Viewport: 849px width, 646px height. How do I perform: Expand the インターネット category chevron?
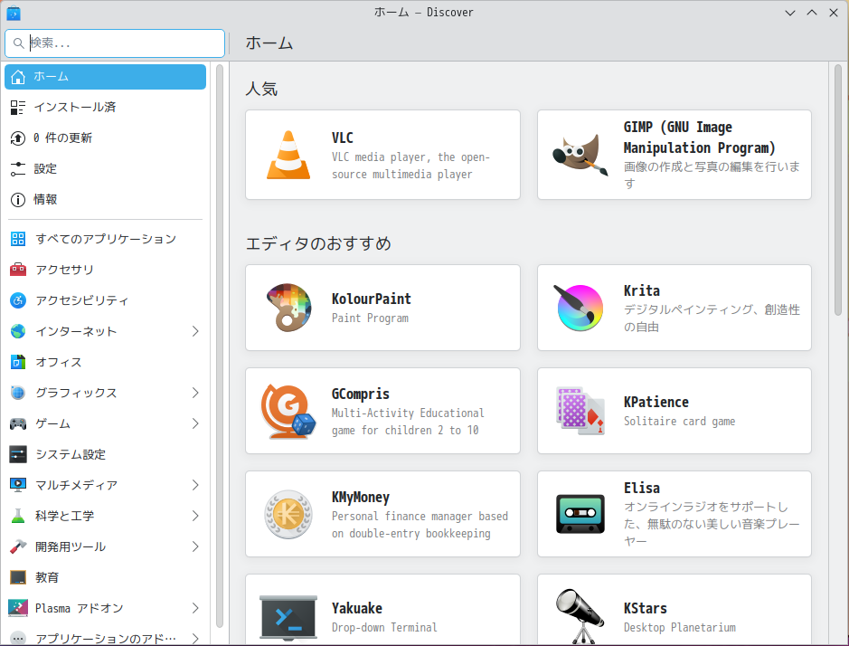[x=195, y=331]
